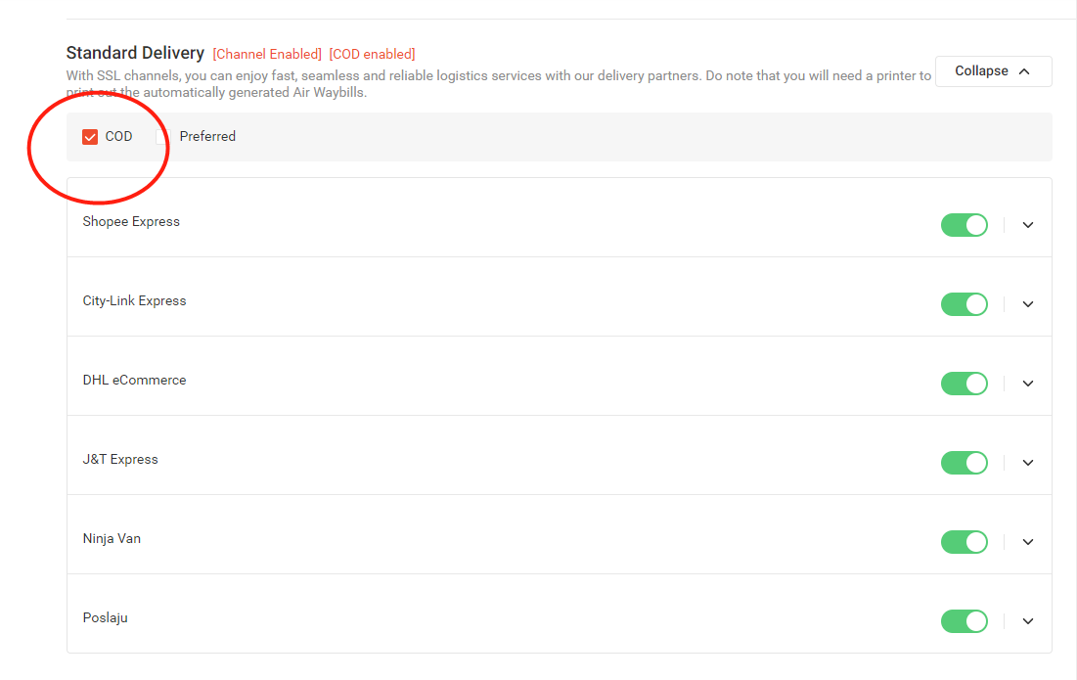This screenshot has height=680, width=1077.
Task: Click the Standard Delivery heading
Action: 135,53
